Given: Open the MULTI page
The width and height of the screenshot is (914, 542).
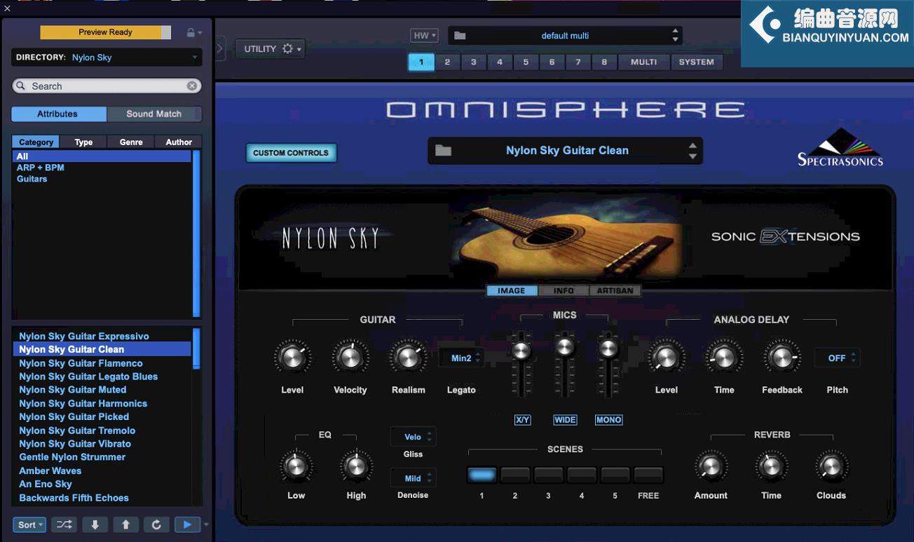Looking at the screenshot, I should [x=644, y=62].
